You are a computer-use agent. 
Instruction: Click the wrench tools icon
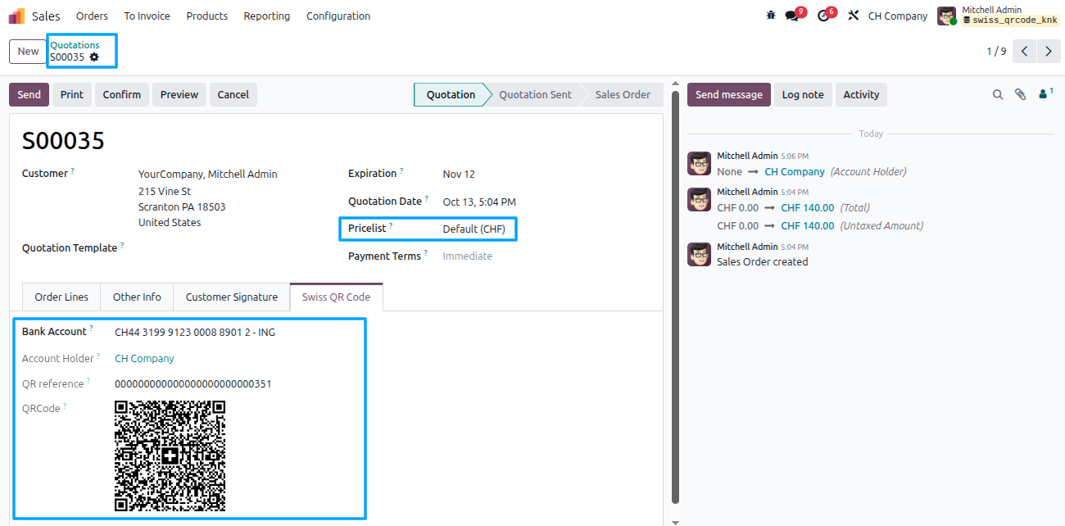click(x=853, y=16)
